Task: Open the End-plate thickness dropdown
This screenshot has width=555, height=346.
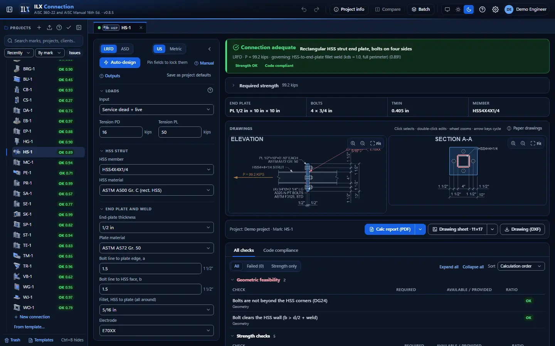Action: tap(156, 228)
